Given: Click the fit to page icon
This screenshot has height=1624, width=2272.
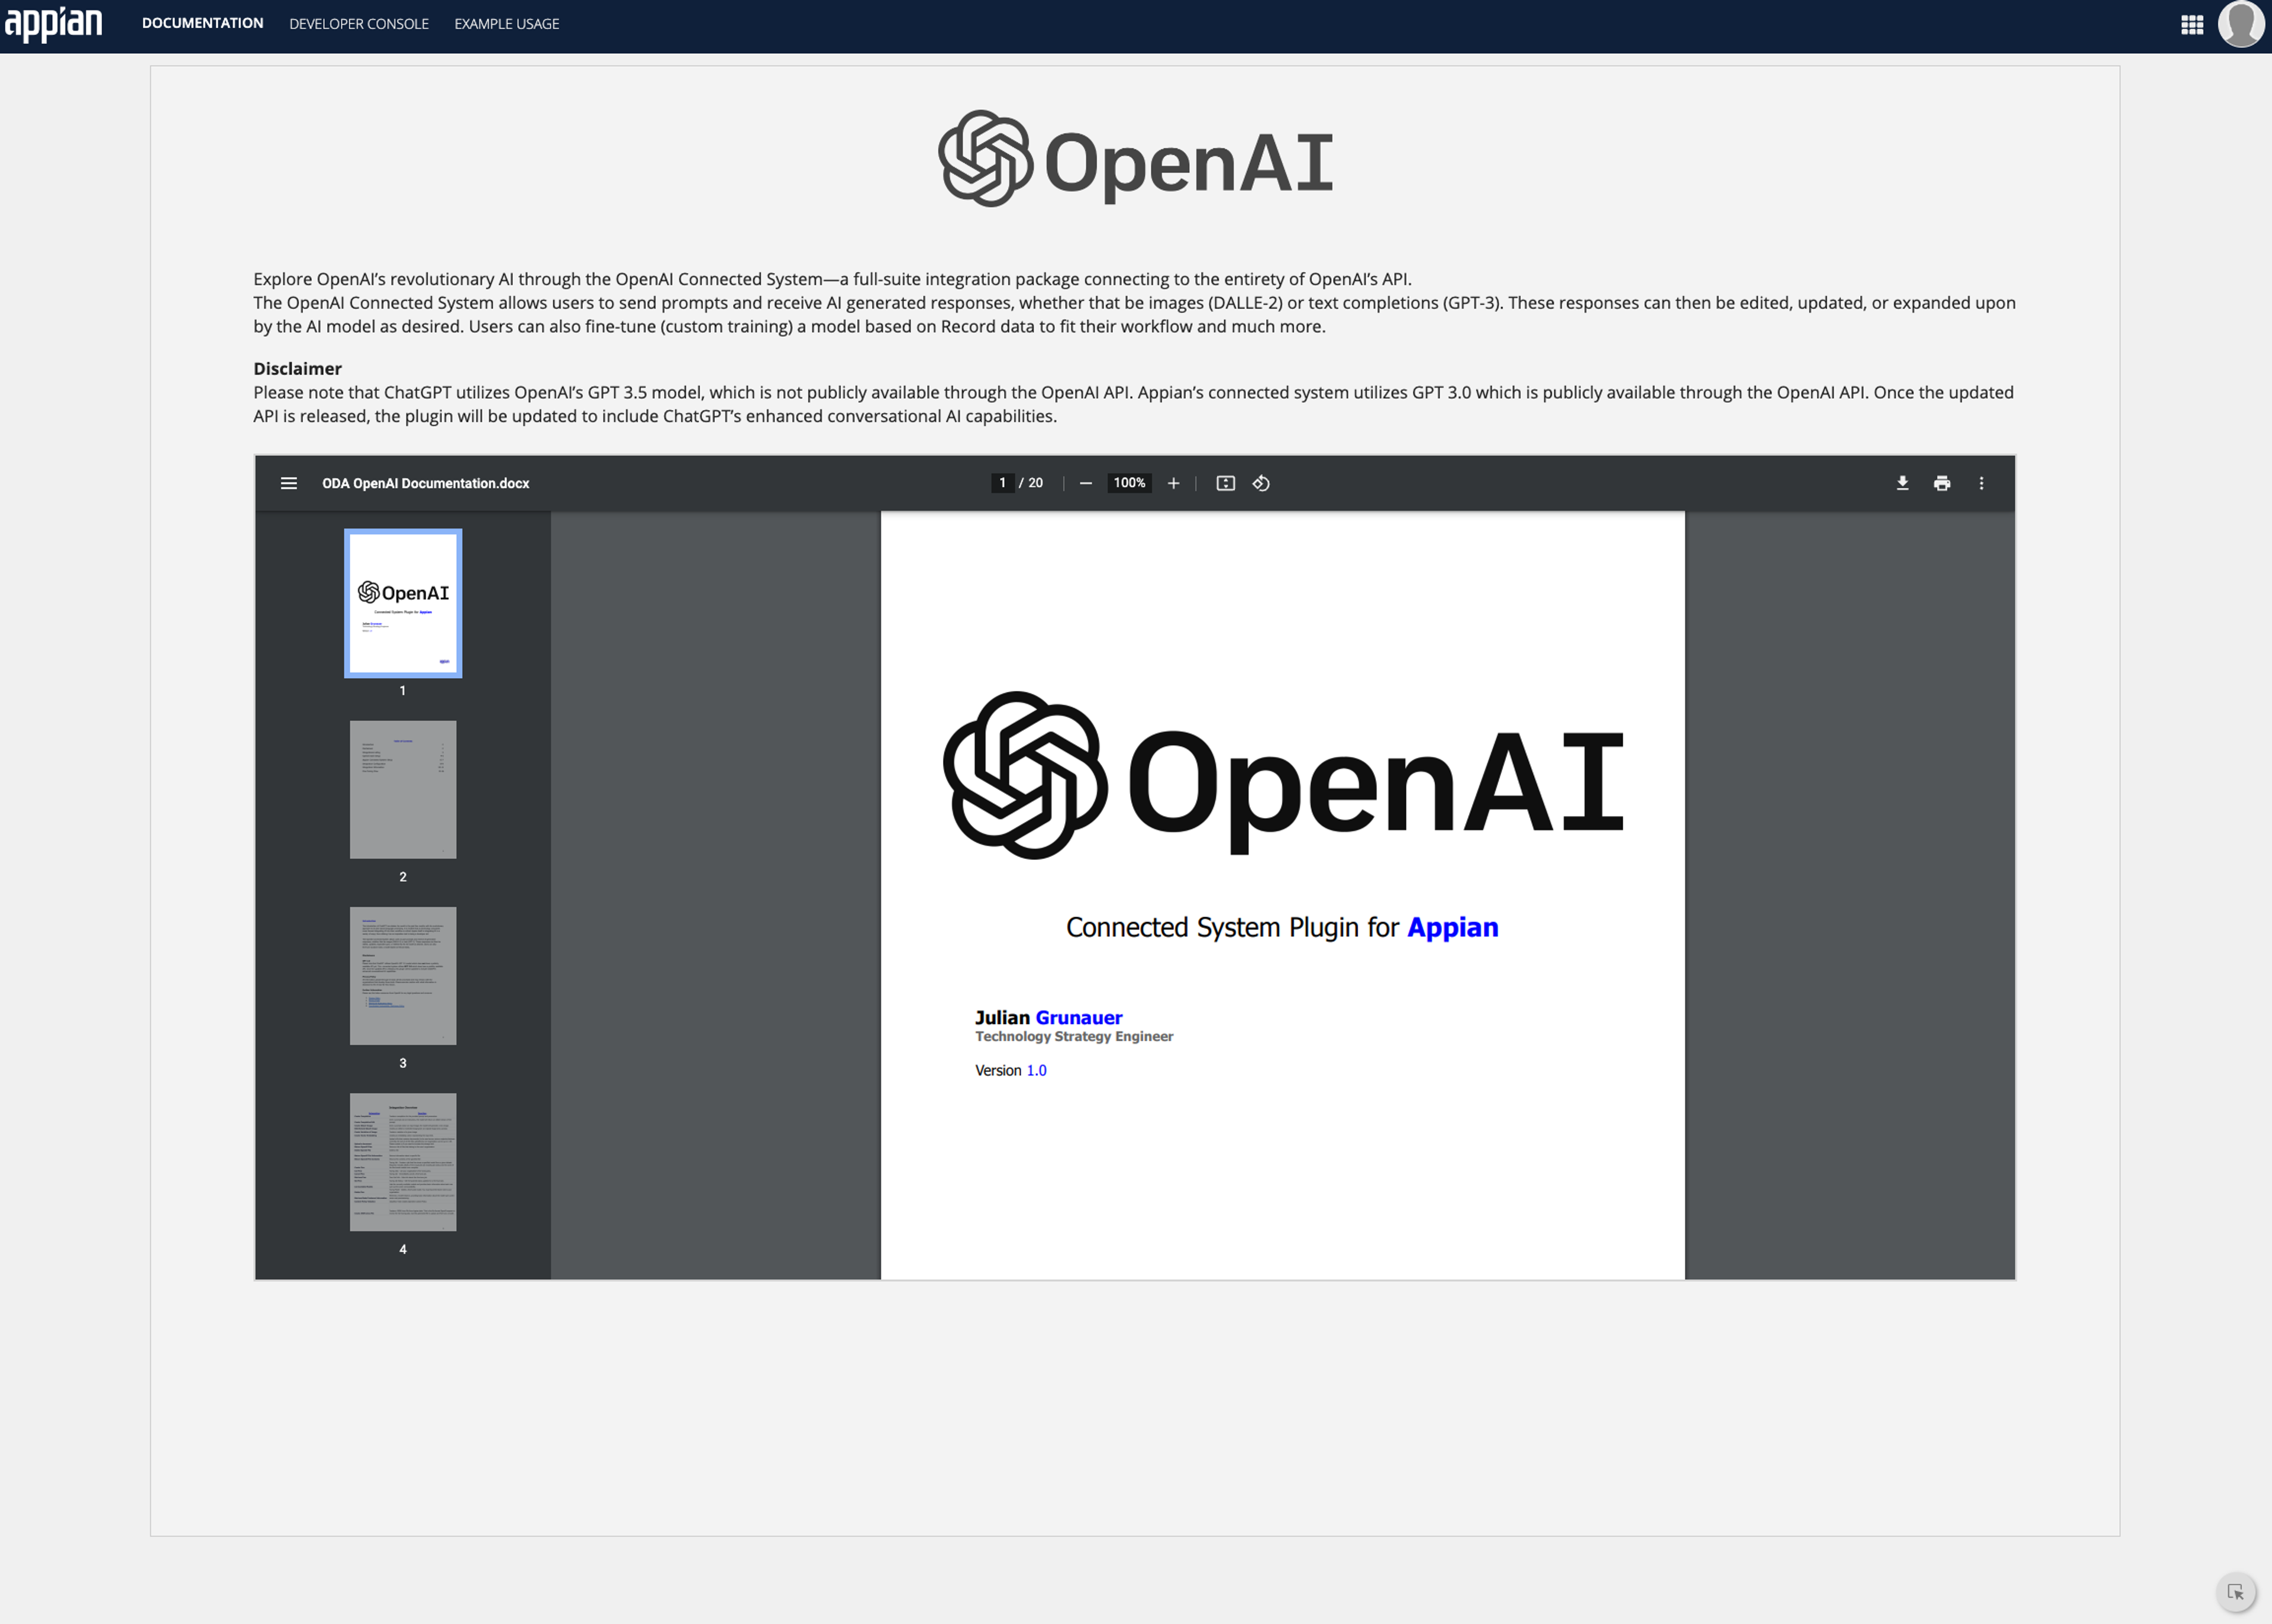Looking at the screenshot, I should (1225, 483).
